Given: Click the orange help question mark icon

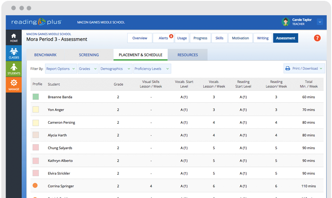Looking at the screenshot, I should [317, 38].
